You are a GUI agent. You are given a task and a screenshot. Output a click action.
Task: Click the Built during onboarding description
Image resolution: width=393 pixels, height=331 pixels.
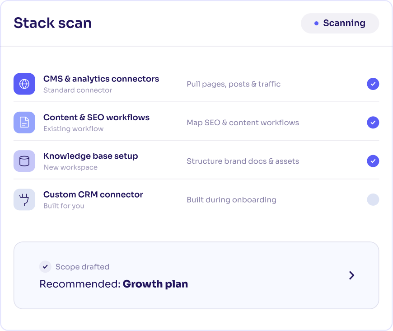coord(232,200)
